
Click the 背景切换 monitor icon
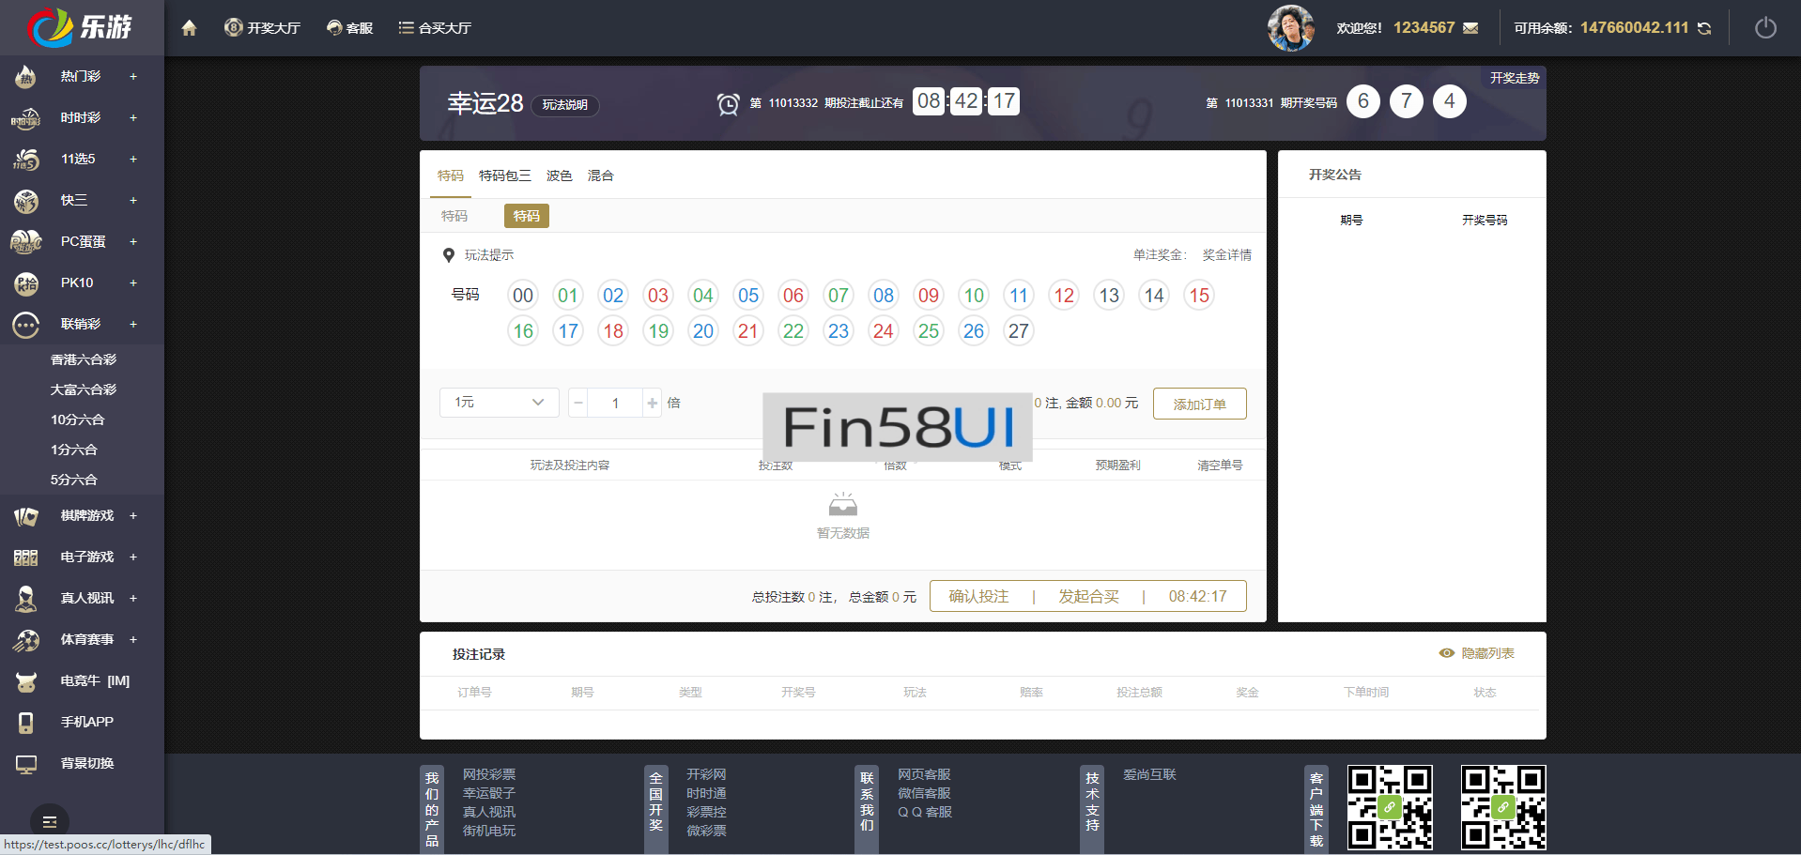(x=26, y=764)
